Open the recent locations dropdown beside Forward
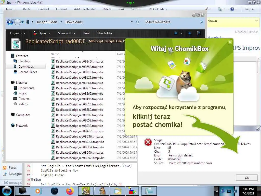The width and height of the screenshot is (261, 196). coord(22,22)
